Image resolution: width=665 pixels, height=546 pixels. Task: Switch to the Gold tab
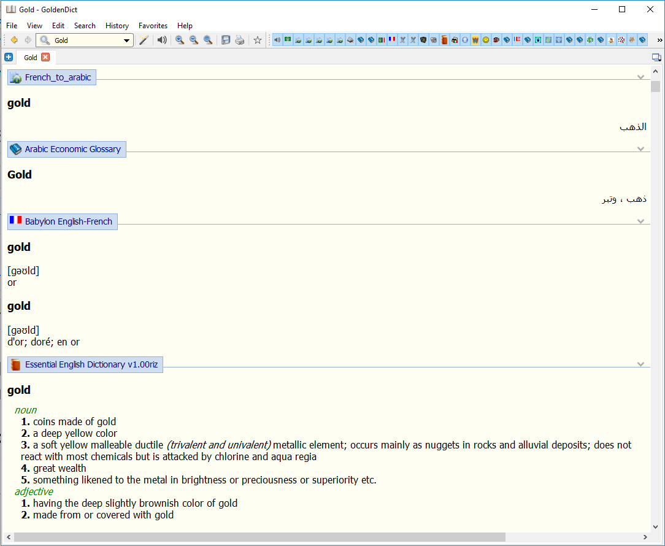coord(30,57)
